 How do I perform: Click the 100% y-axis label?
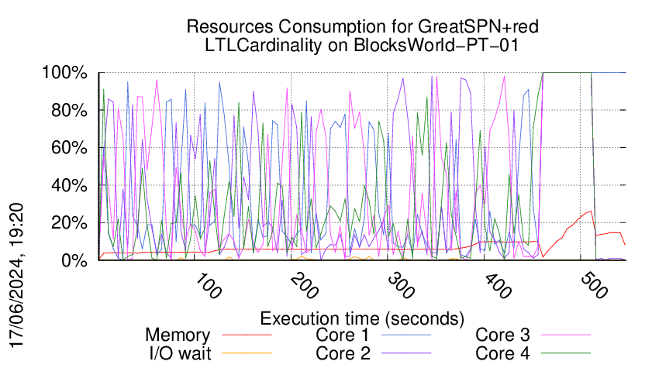tap(64, 73)
